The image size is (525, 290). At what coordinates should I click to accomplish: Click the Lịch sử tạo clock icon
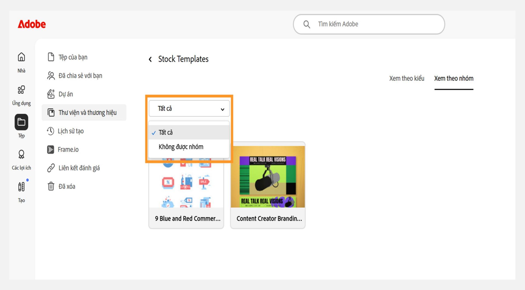tap(50, 131)
